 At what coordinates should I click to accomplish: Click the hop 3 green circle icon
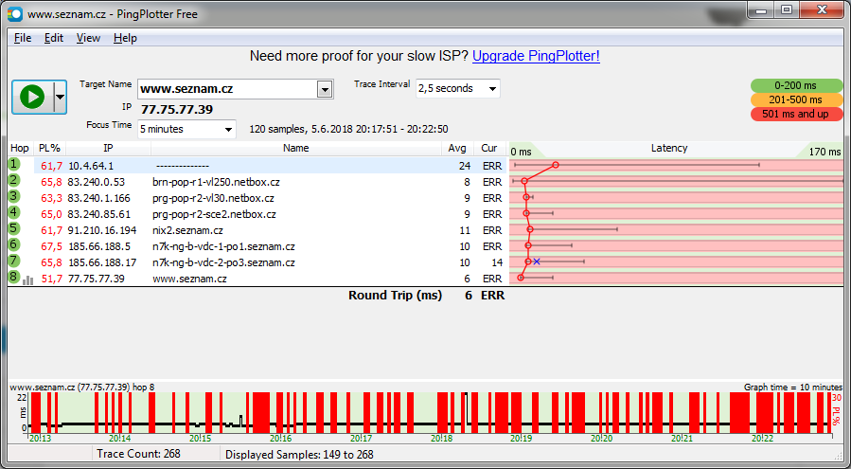click(x=14, y=197)
